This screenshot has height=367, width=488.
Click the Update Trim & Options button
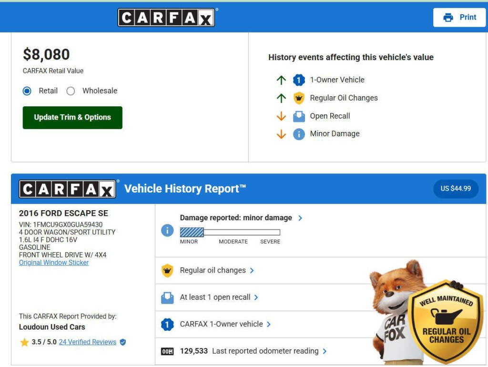point(72,117)
